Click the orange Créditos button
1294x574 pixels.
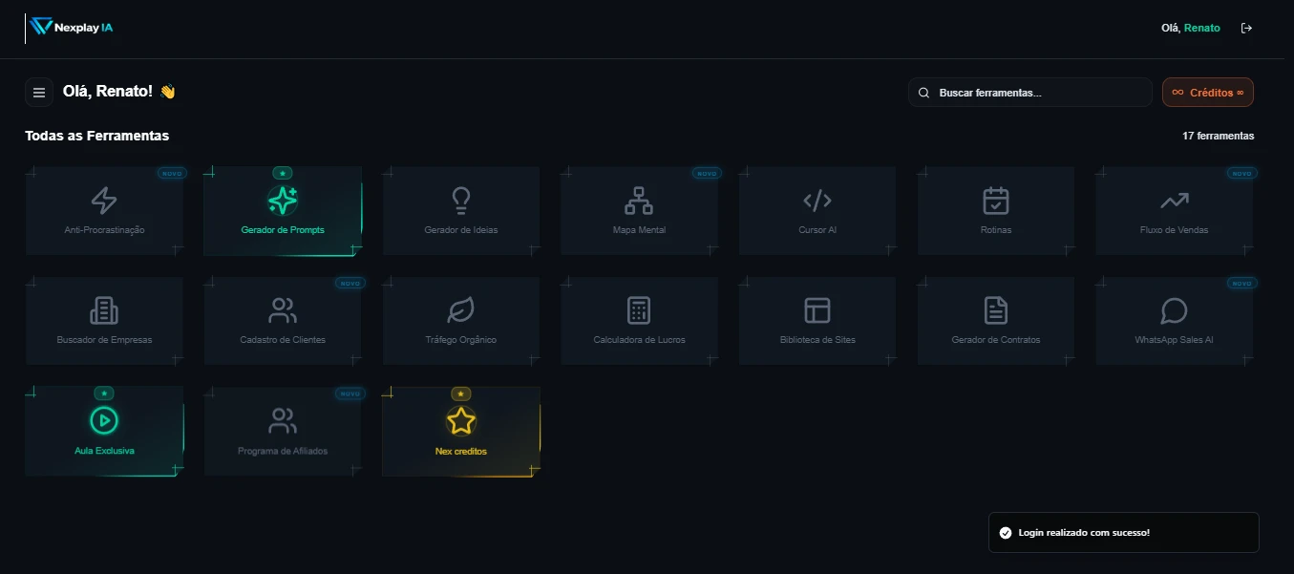[1207, 93]
